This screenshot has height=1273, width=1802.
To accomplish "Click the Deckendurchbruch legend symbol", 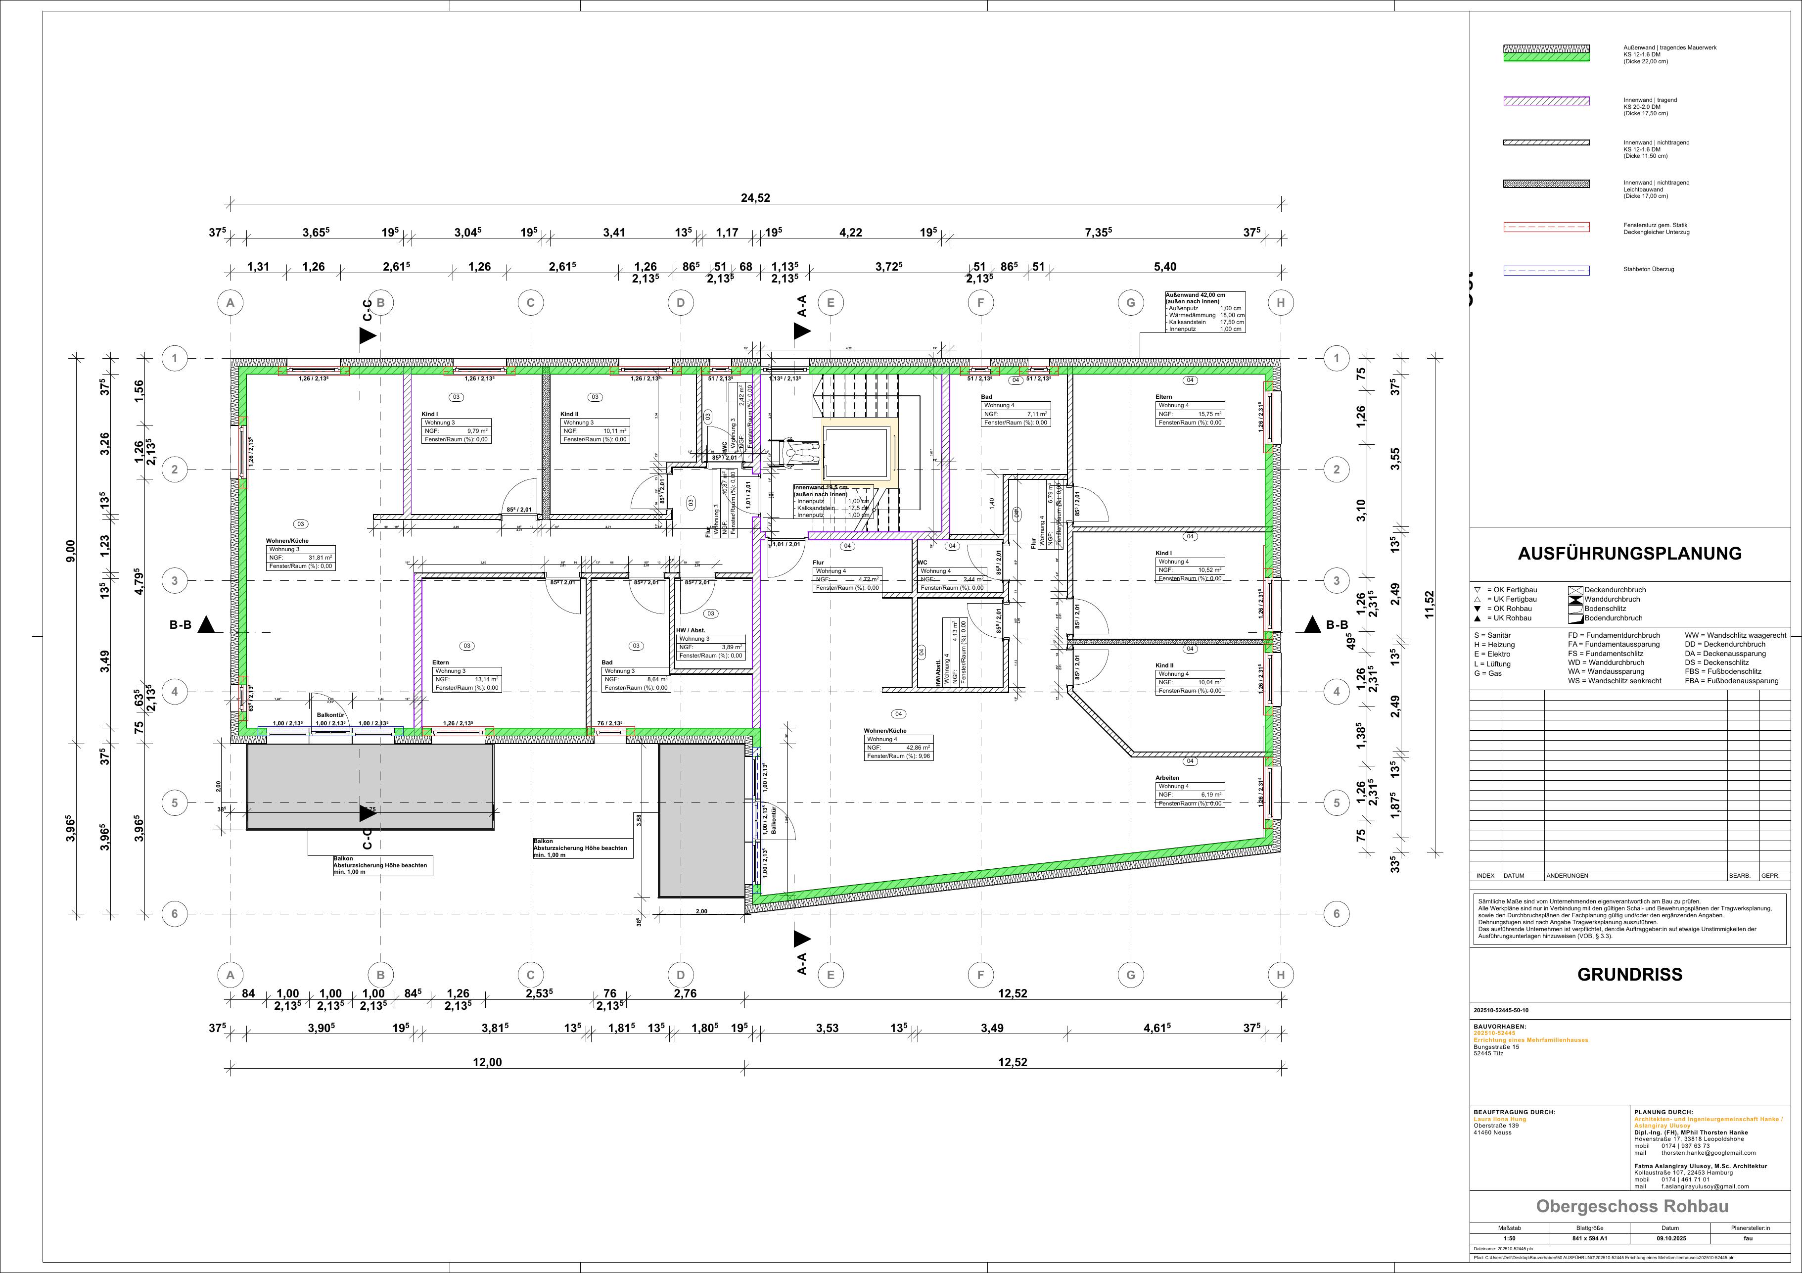I will [x=1575, y=590].
